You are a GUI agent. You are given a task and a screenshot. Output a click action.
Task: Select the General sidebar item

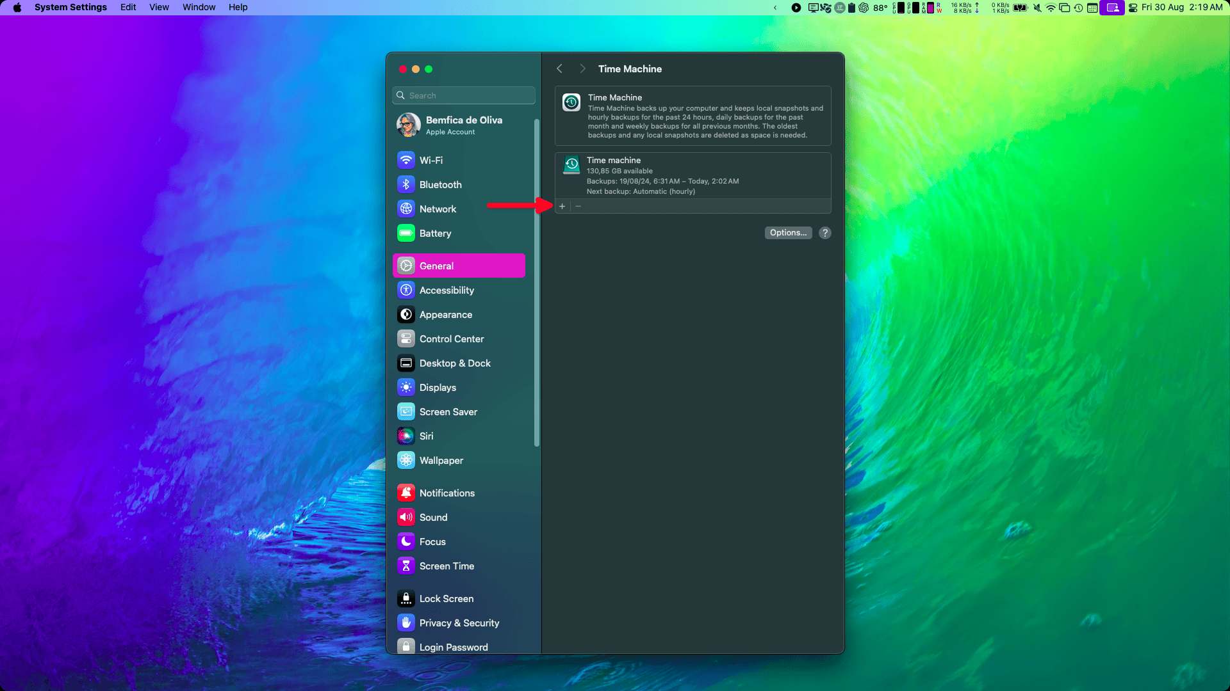tap(459, 266)
